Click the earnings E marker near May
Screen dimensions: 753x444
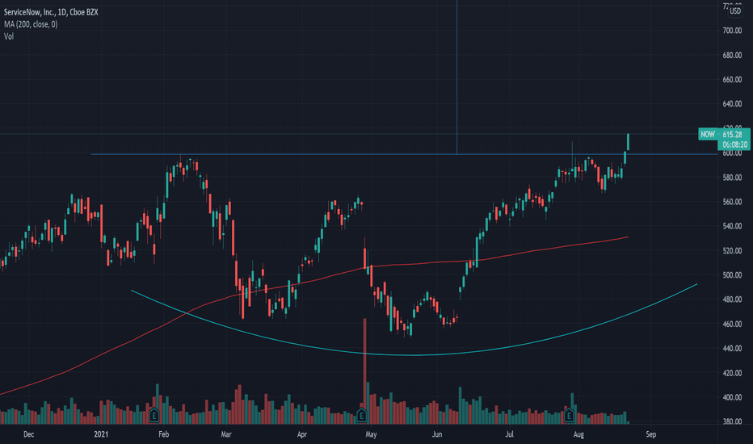pyautogui.click(x=362, y=415)
